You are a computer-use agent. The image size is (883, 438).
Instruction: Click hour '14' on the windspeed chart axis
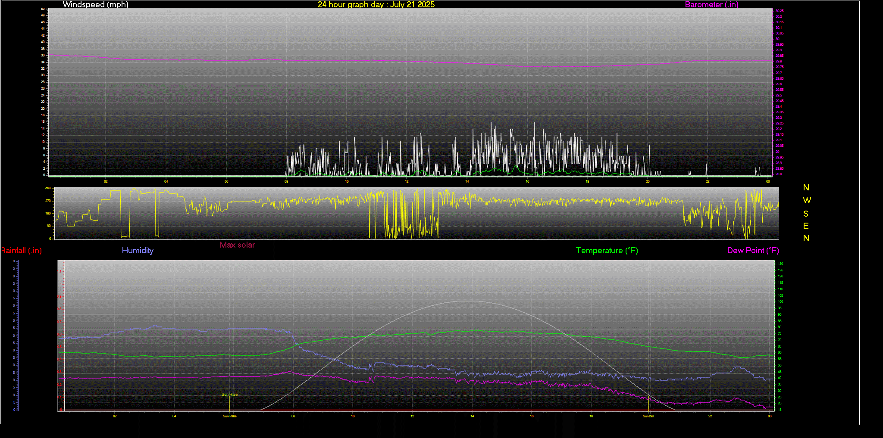click(467, 181)
